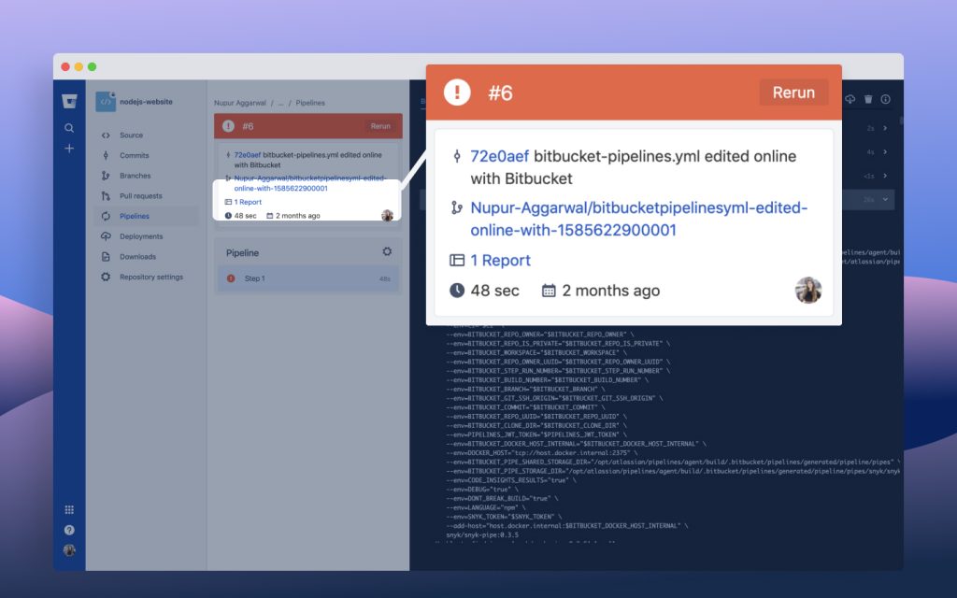Select Pipelines in the repository menu

coord(147,216)
